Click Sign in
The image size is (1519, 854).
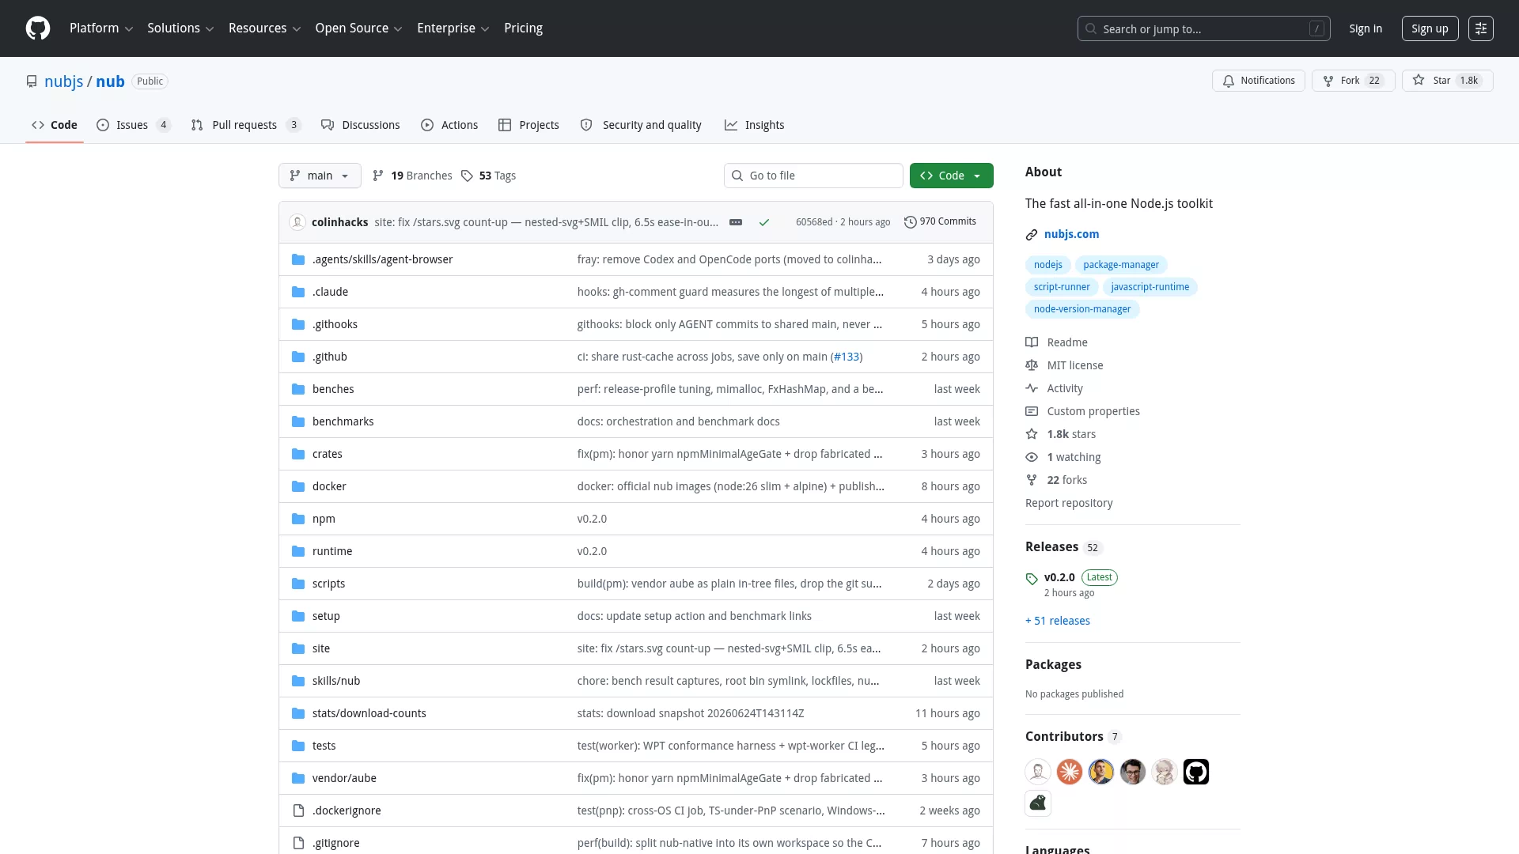point(1366,28)
